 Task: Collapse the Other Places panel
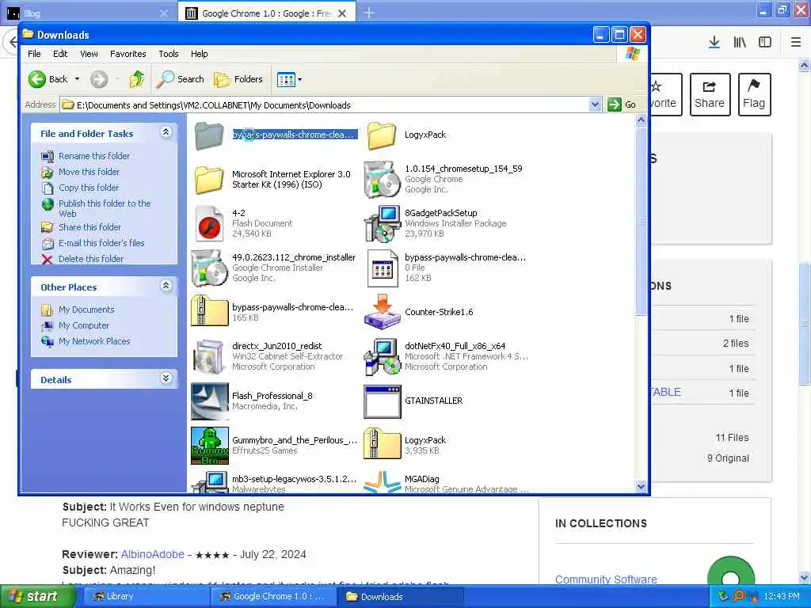166,286
